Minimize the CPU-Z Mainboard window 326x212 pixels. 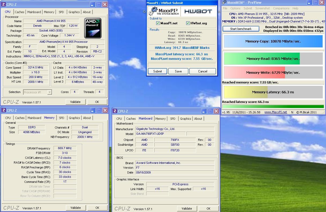tap(203, 111)
